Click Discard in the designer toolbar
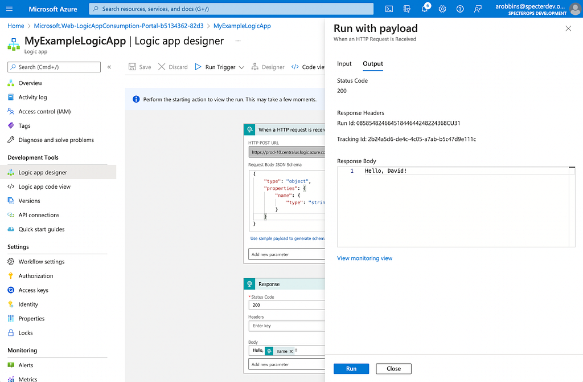 tap(173, 67)
